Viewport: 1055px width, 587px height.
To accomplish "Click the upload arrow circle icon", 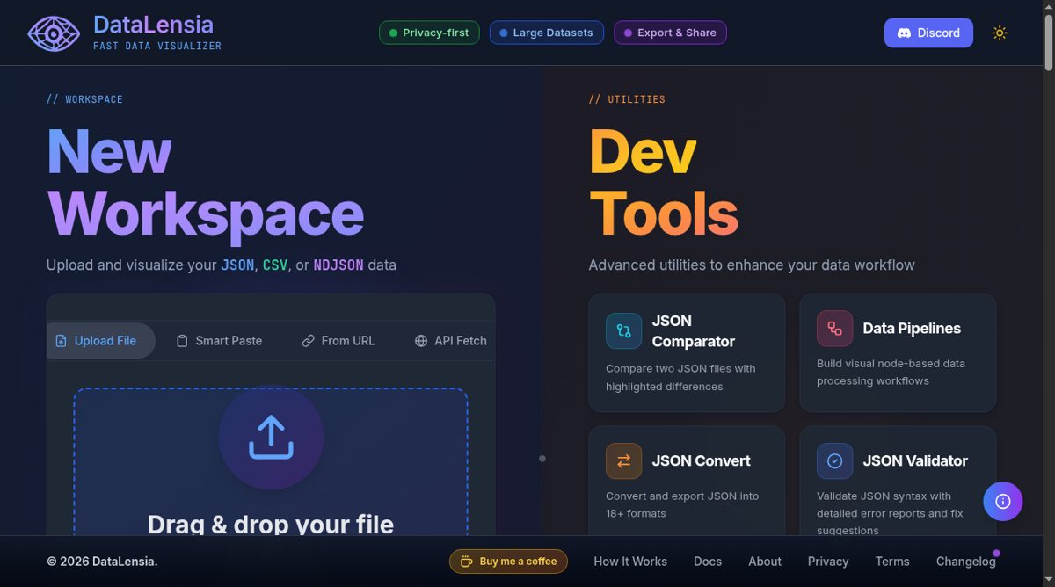I will (271, 437).
